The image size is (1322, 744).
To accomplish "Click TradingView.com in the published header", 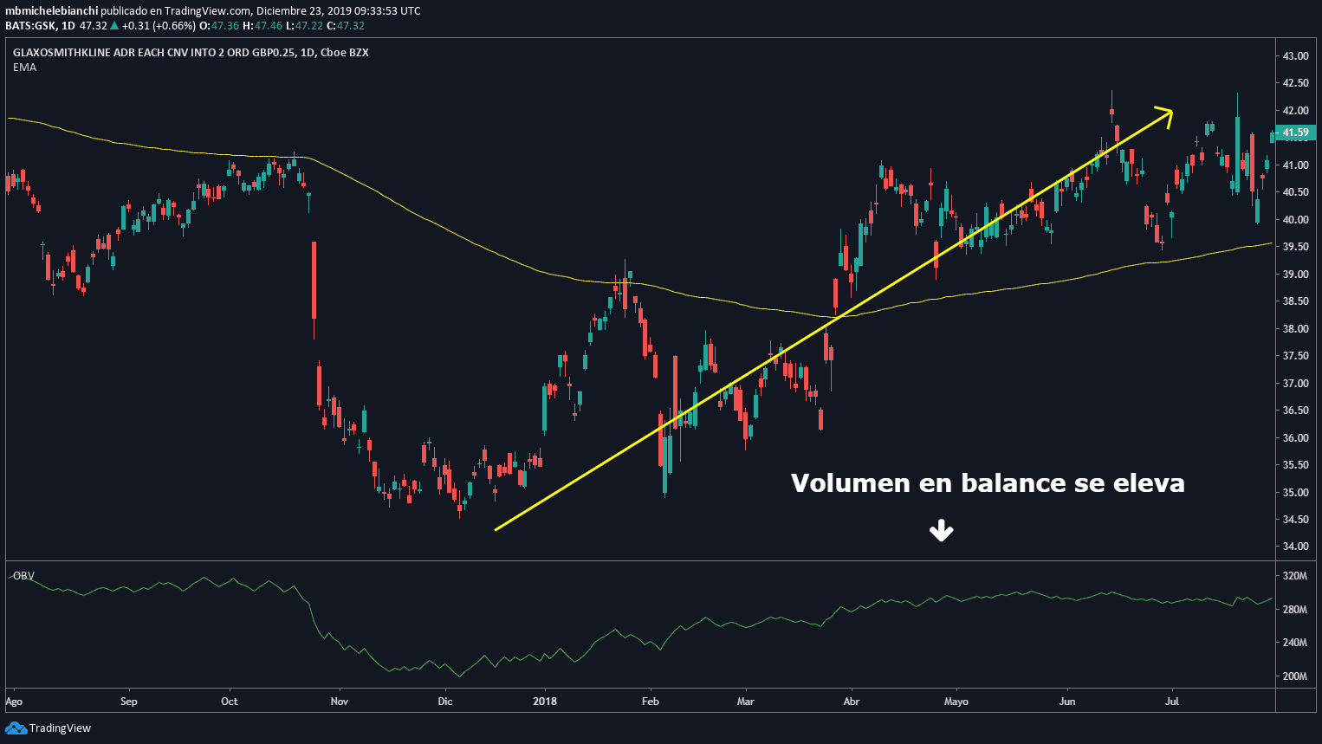I will pos(208,11).
